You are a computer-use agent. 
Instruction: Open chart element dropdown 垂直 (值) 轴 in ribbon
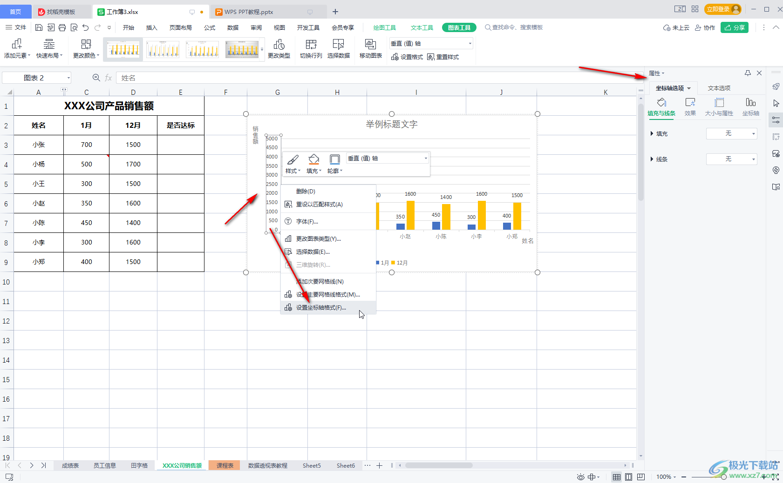(x=431, y=43)
